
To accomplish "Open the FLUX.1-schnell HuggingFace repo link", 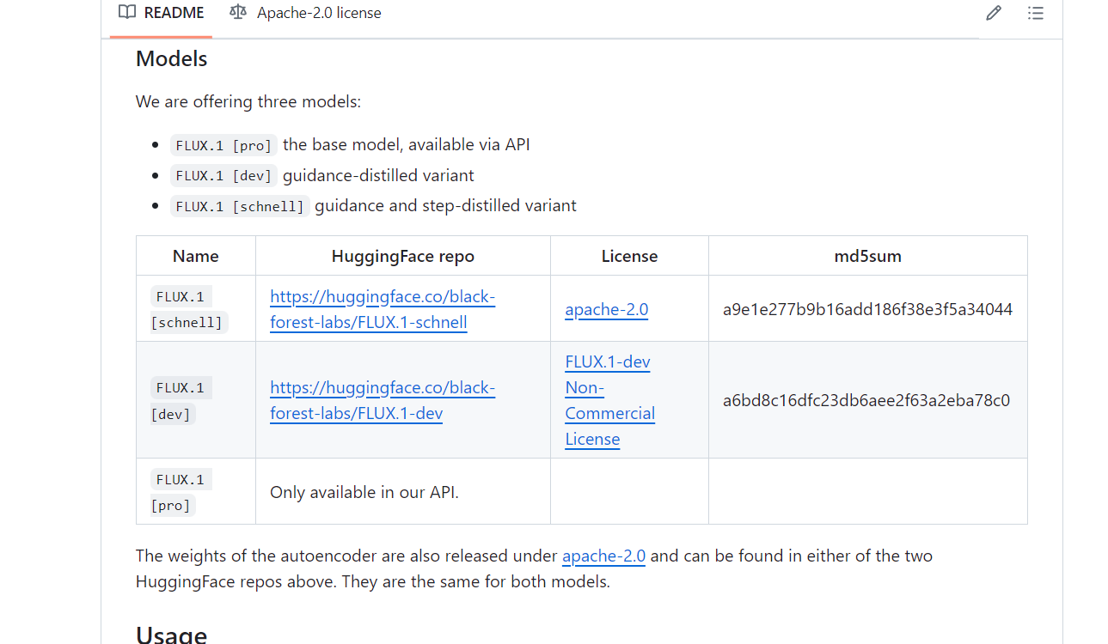I will pyautogui.click(x=383, y=310).
